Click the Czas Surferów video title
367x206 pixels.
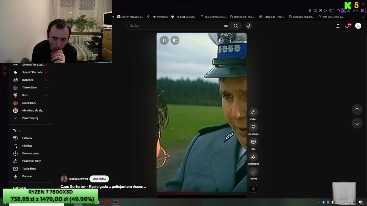pyautogui.click(x=103, y=187)
